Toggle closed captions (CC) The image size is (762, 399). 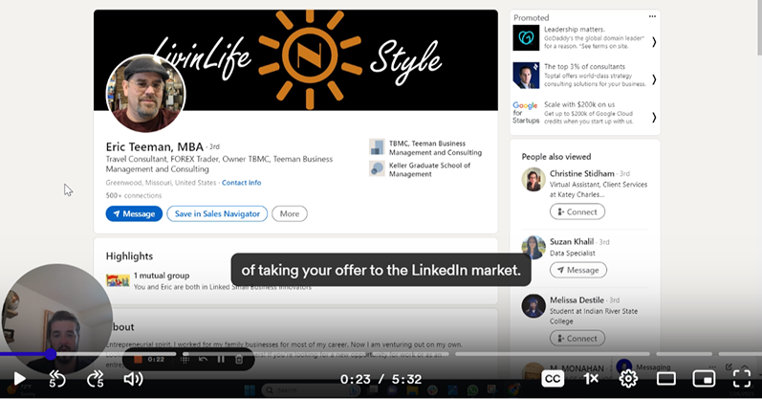pos(553,378)
